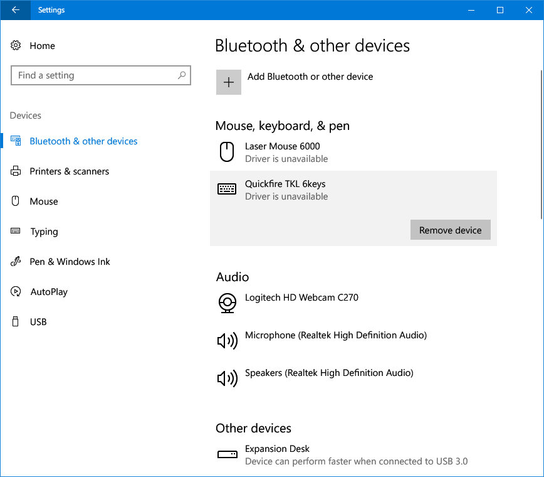This screenshot has width=544, height=477.
Task: Open Typing settings
Action: [44, 232]
